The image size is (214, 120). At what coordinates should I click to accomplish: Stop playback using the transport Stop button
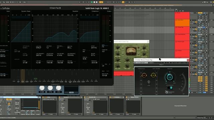click(94, 2)
